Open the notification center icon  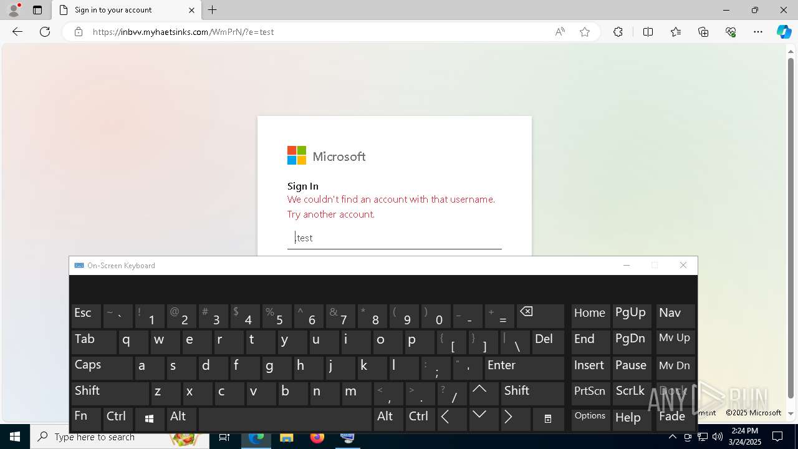tap(777, 437)
